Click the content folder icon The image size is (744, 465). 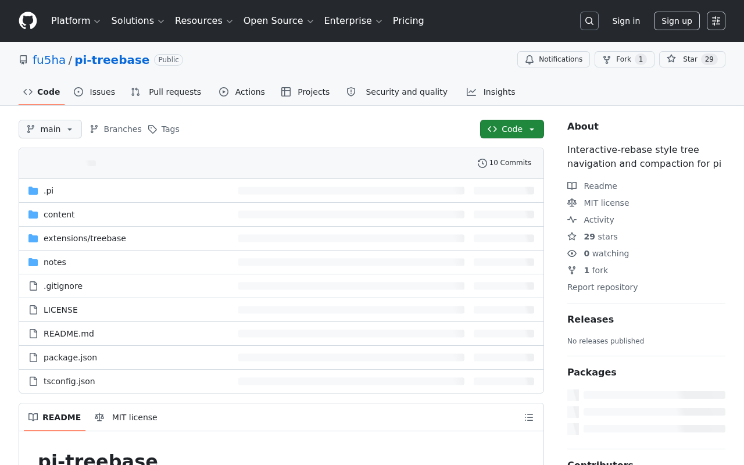[x=33, y=214]
